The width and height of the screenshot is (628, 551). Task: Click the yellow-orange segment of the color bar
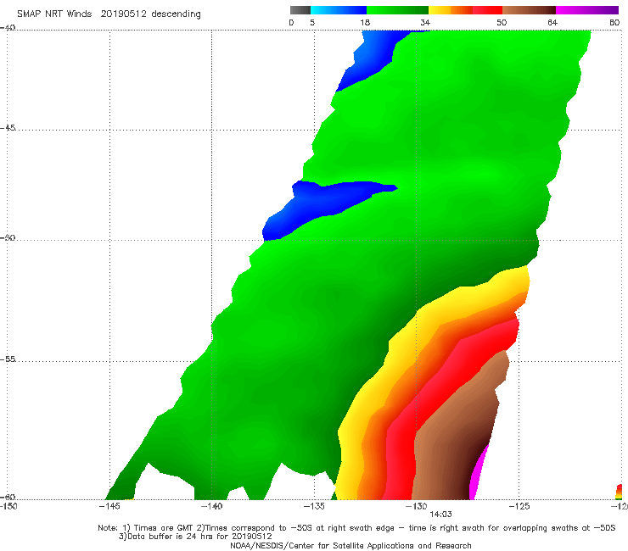point(450,10)
